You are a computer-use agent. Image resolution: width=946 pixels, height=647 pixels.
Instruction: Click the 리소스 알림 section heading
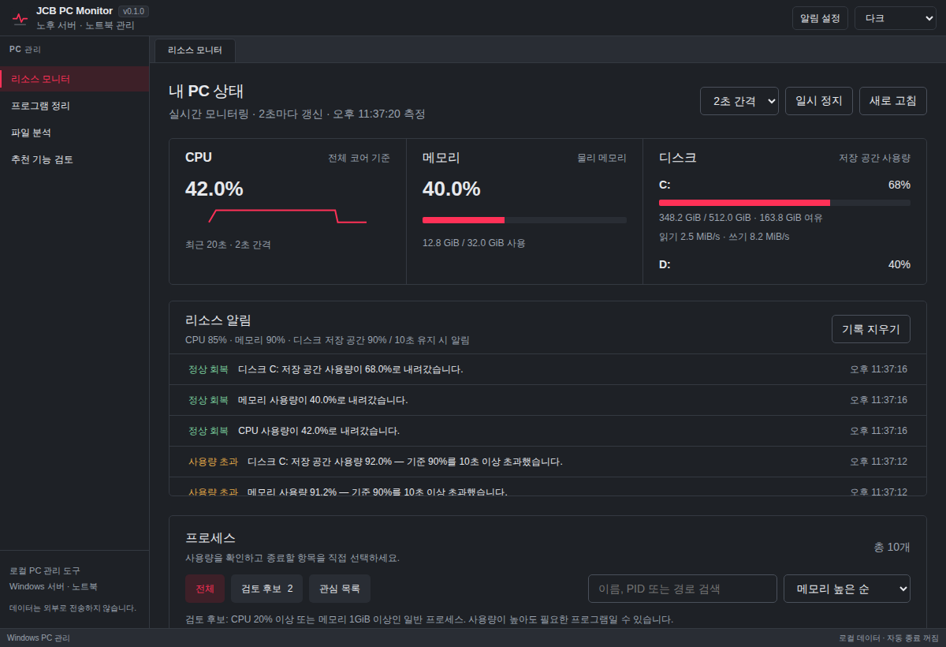(x=218, y=320)
